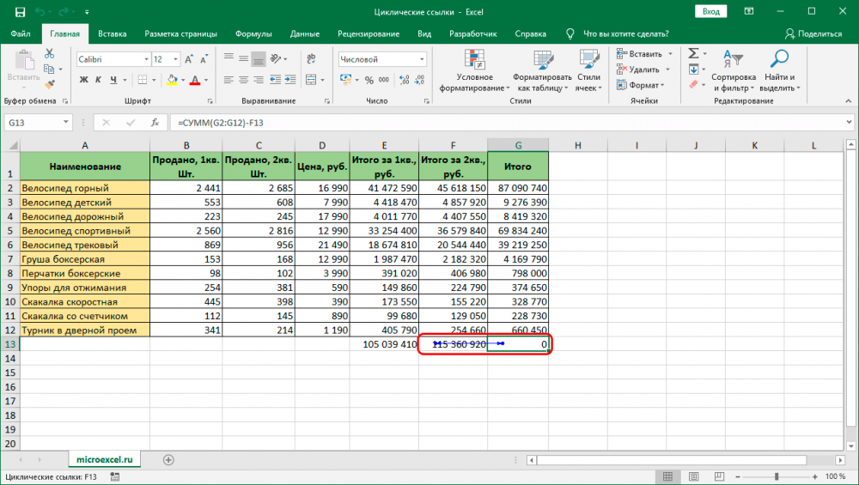The image size is (859, 485).
Task: Switch to Page Layout view in status bar
Action: 693,476
